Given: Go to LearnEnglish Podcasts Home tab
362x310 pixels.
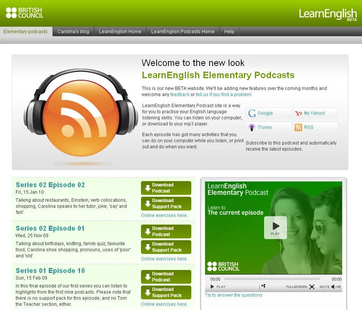Looking at the screenshot, I should click(x=183, y=32).
